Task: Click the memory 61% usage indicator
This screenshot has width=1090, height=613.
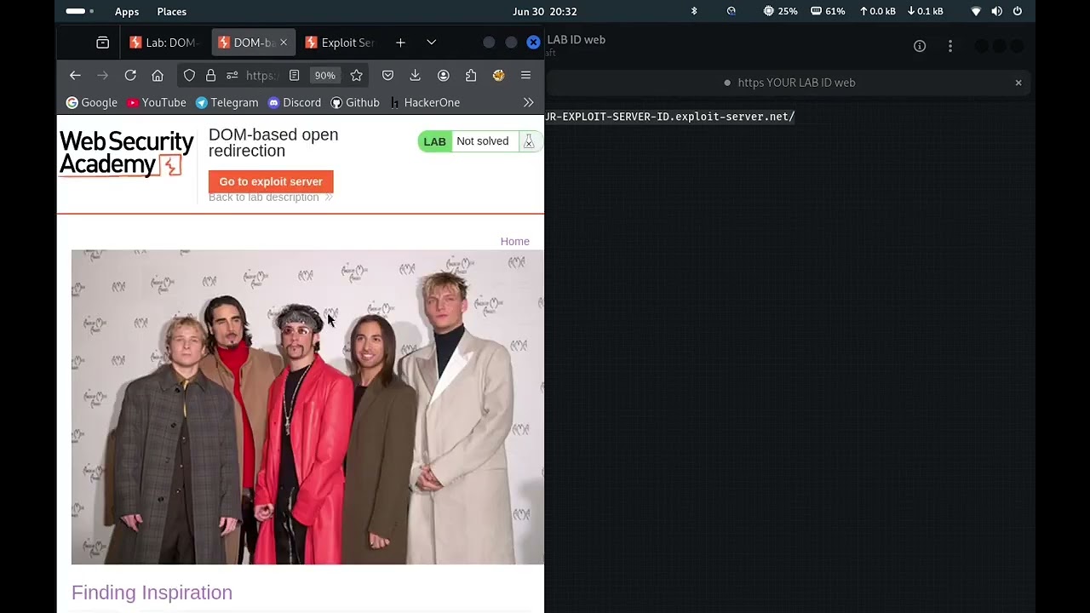Action: pyautogui.click(x=828, y=11)
